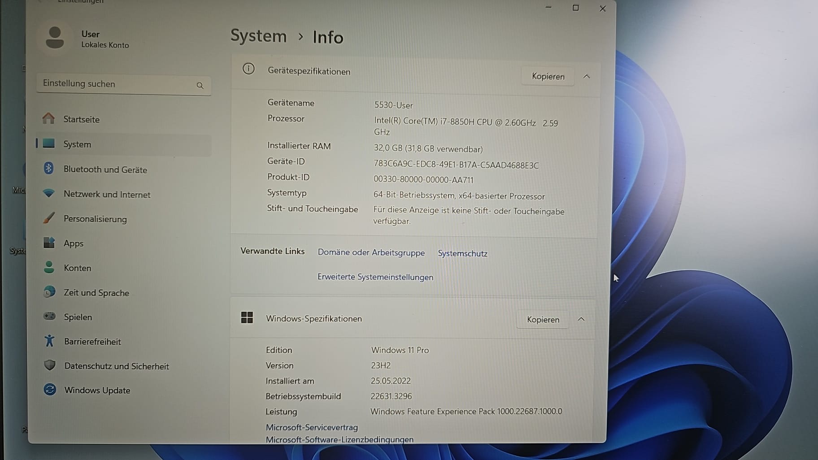Click the RAM value 32,0 GB
The image size is (818, 460).
coord(428,149)
